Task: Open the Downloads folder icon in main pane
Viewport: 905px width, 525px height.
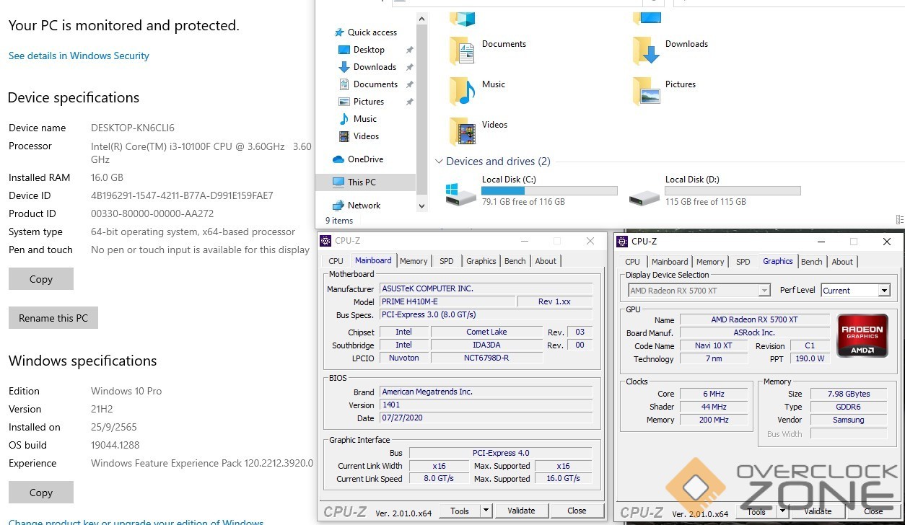Action: click(646, 51)
